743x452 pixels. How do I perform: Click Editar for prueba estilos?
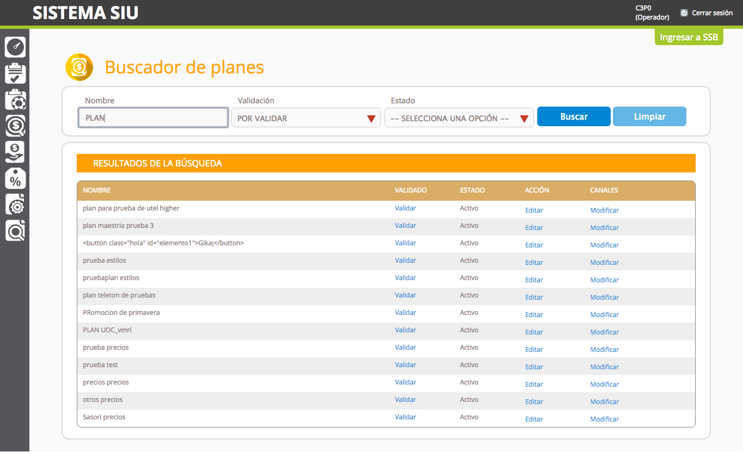click(x=534, y=263)
